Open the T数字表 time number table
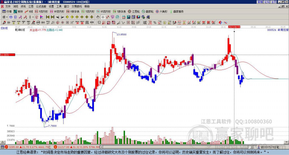 coord(119,11)
